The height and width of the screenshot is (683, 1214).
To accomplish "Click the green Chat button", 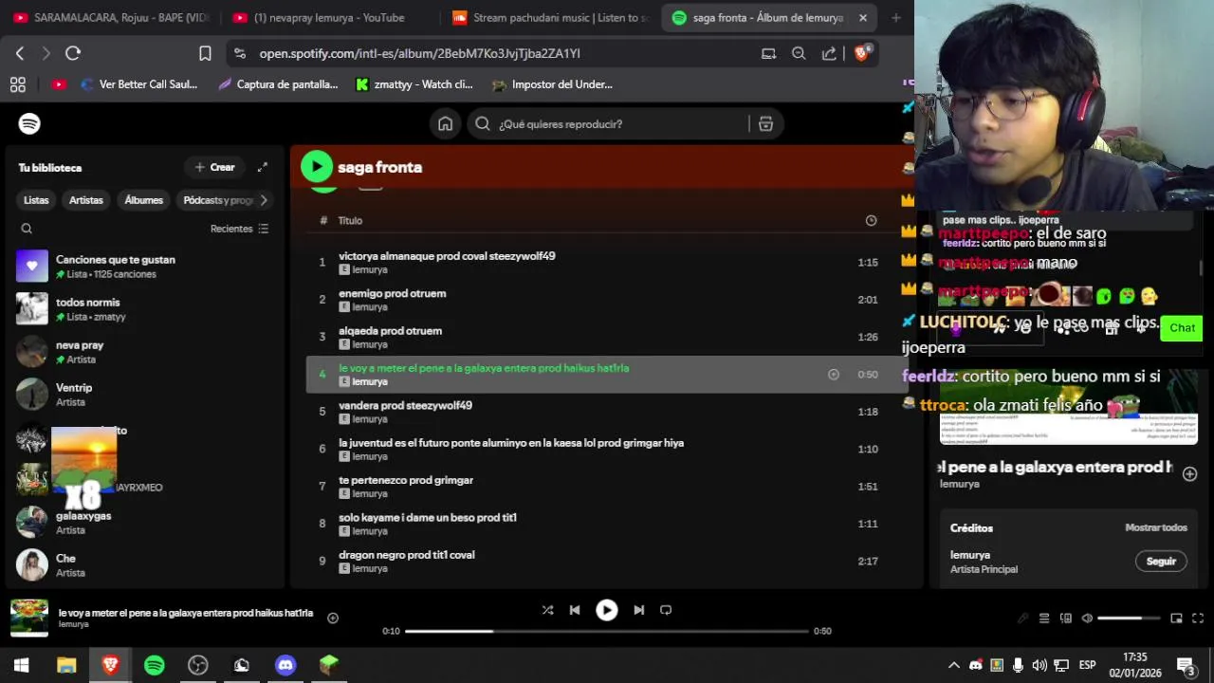I will tap(1182, 328).
